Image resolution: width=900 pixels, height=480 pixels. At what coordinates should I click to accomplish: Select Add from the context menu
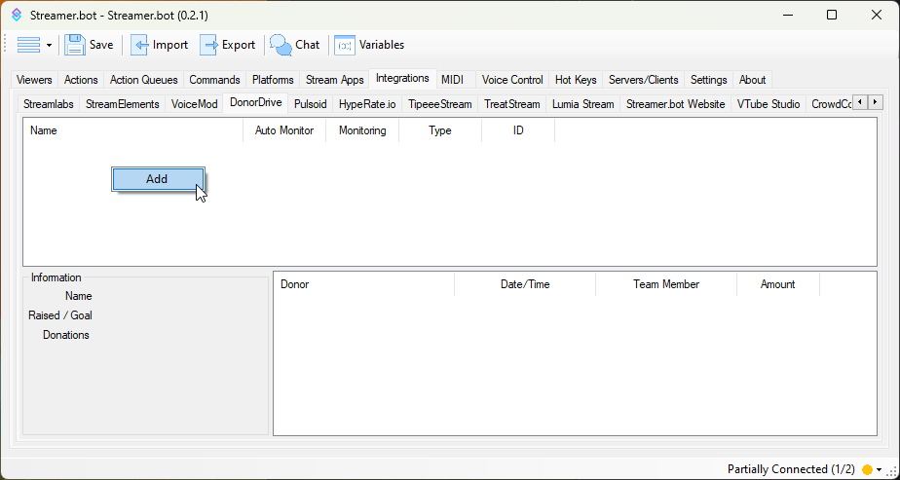(158, 179)
